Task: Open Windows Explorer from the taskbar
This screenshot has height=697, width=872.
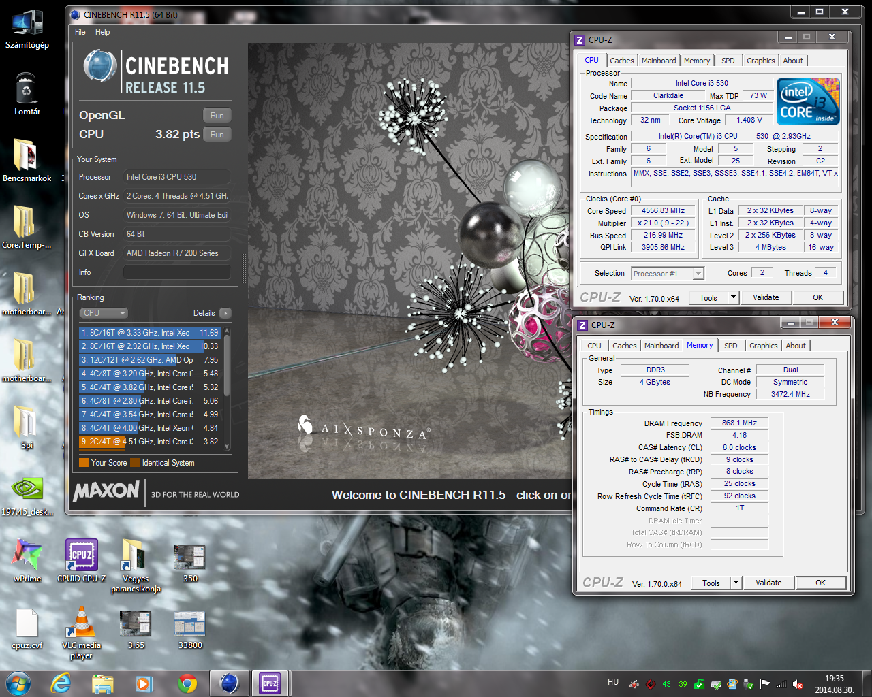Action: [x=103, y=683]
